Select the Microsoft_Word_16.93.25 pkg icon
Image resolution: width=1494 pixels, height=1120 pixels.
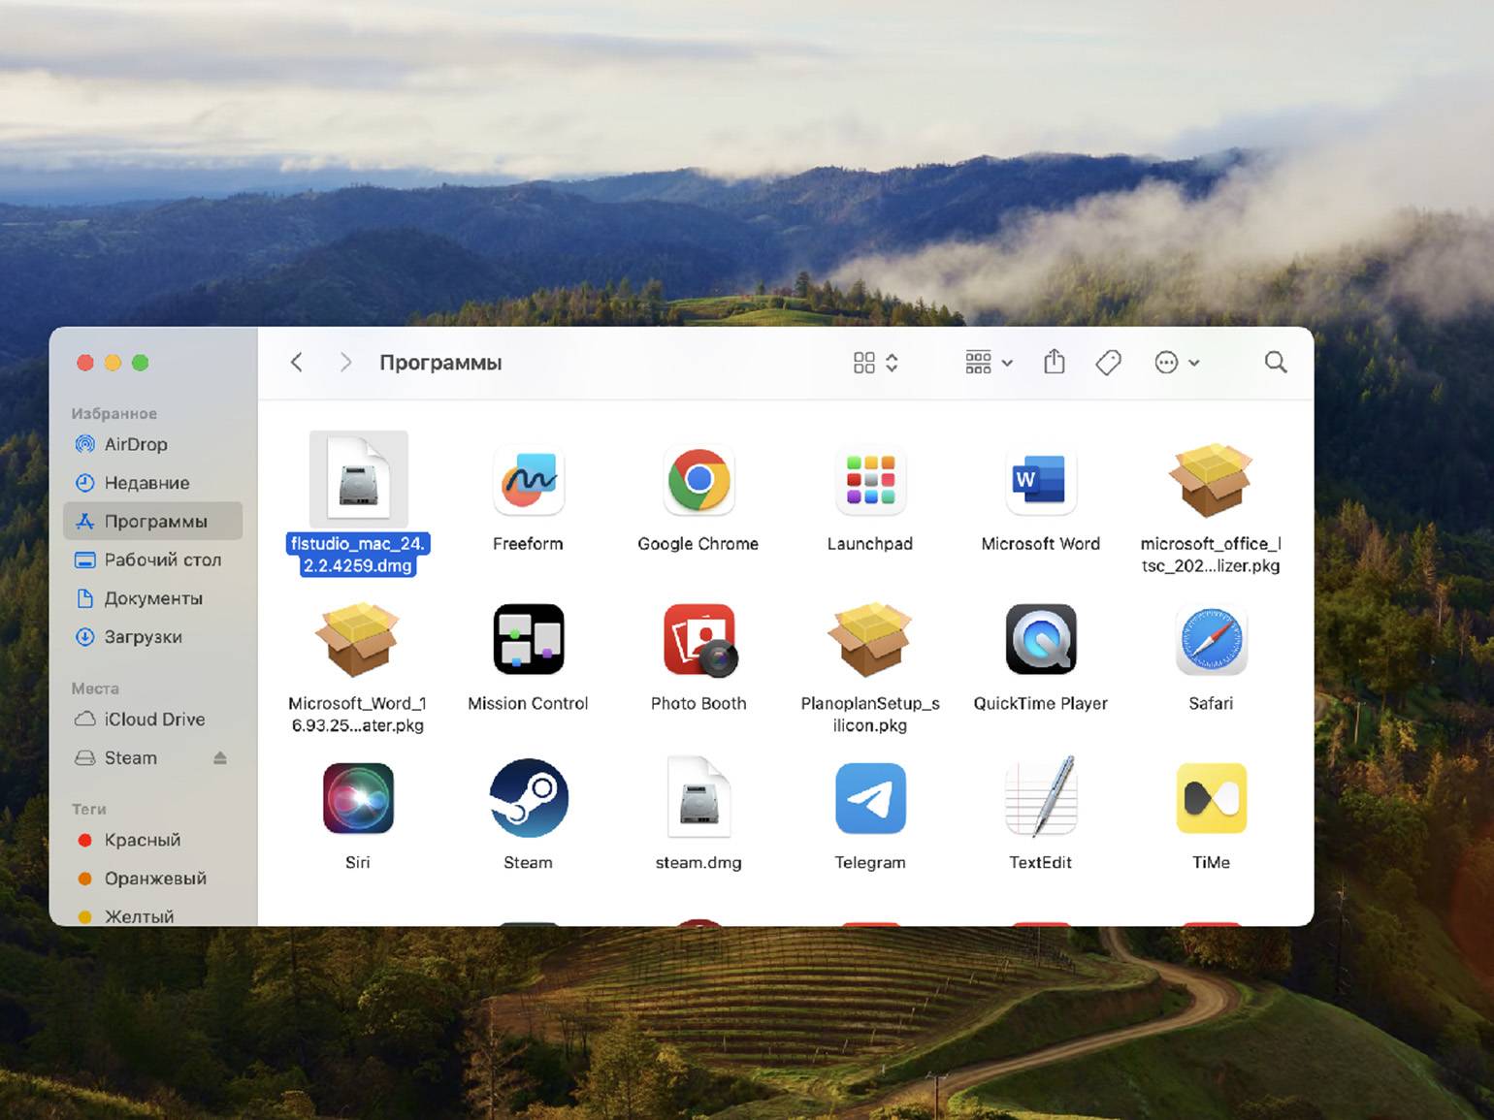coord(358,639)
